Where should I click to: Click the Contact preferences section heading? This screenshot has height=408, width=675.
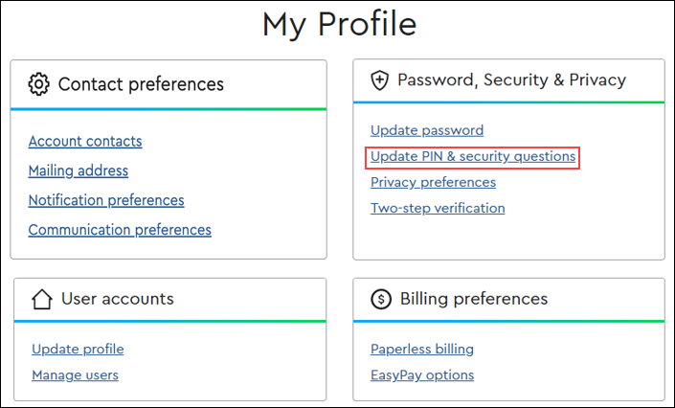pos(141,84)
